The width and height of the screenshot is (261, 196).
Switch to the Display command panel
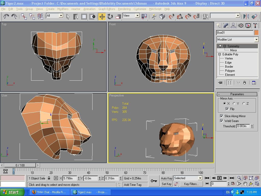coord(248,26)
